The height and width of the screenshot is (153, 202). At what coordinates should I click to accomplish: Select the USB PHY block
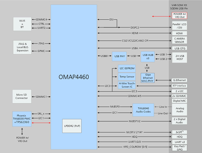click(x=119, y=56)
